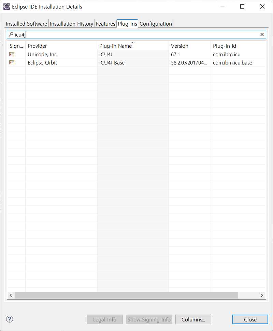Click the Columns... button
This screenshot has height=331, width=273.
[193, 319]
